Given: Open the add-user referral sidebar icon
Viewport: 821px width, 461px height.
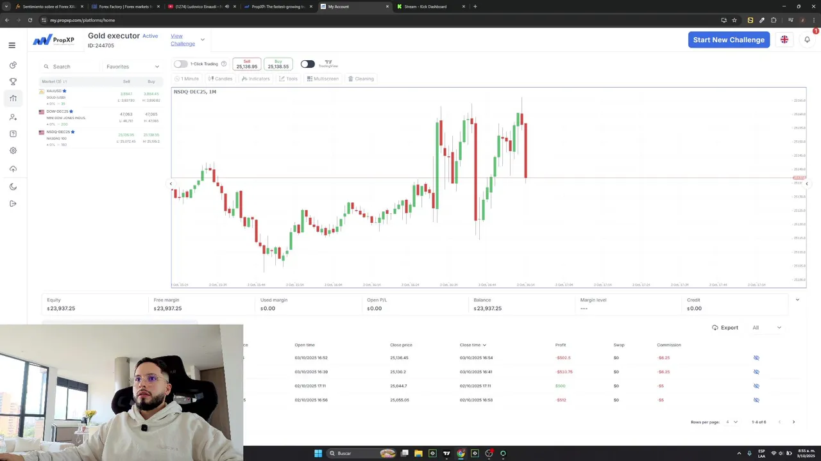Looking at the screenshot, I should click(13, 117).
